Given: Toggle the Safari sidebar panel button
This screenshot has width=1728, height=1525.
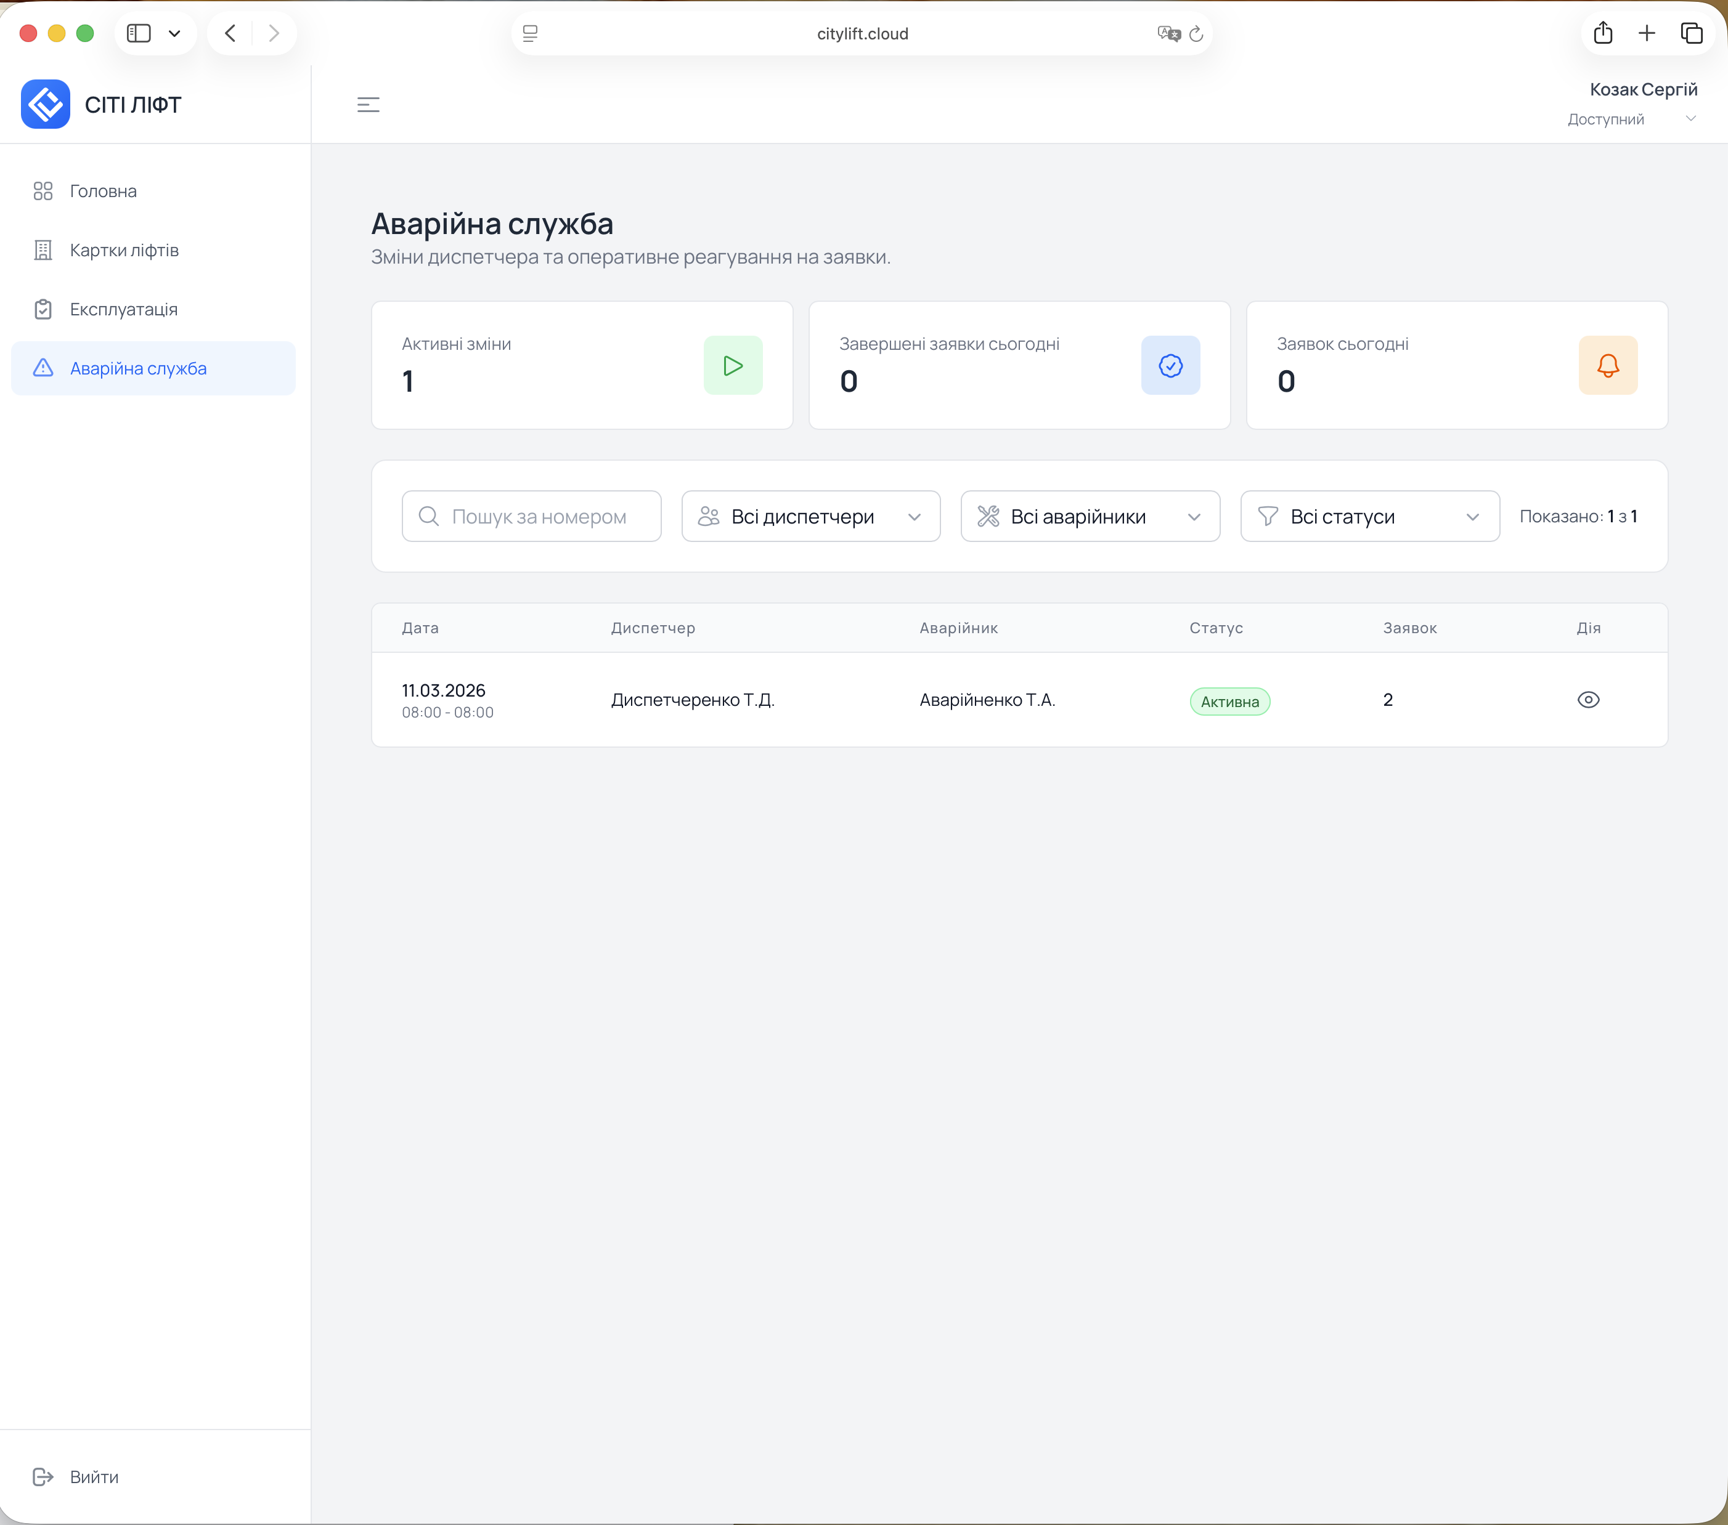Looking at the screenshot, I should click(x=139, y=34).
